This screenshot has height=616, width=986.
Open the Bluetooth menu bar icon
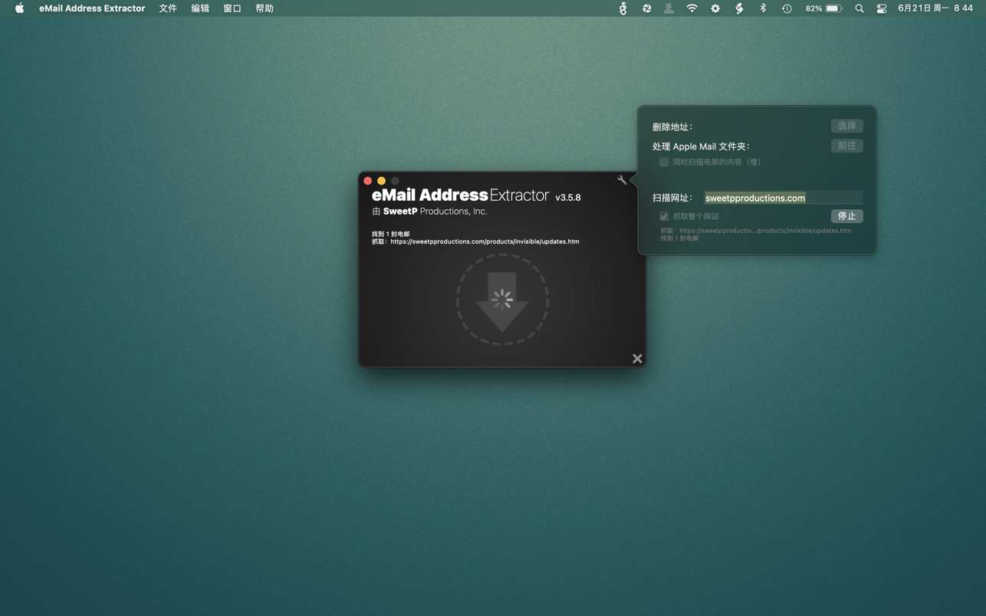(x=763, y=8)
